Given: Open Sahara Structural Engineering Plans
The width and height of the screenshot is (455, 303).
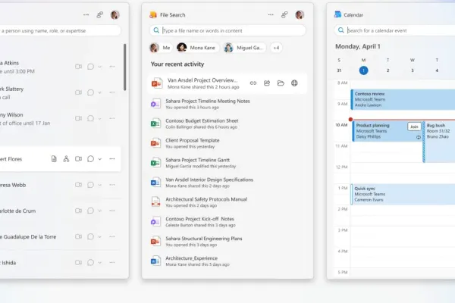Looking at the screenshot, I should click(x=227, y=241).
